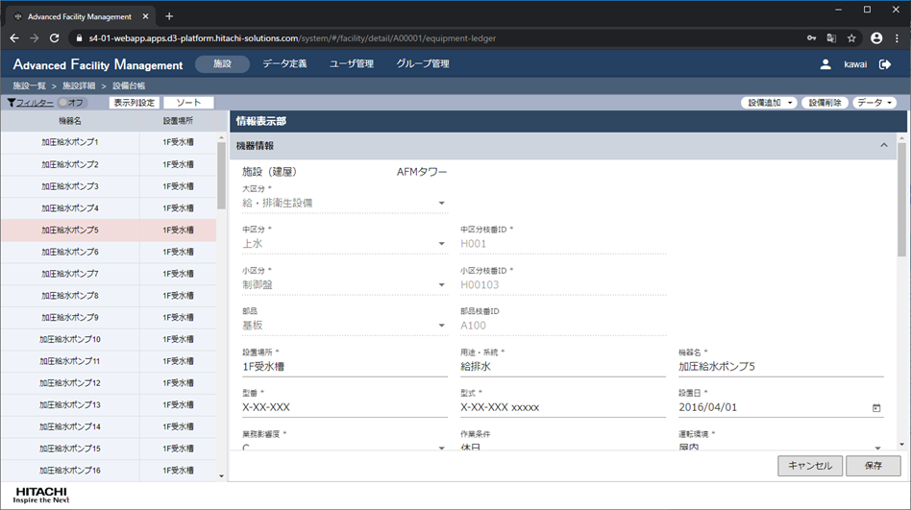Open the 設備追加 dropdown button

[x=770, y=103]
